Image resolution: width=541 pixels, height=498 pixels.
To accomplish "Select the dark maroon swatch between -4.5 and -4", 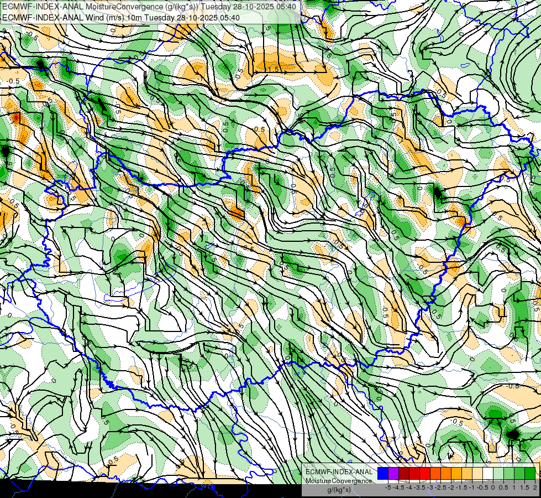I will tap(404, 473).
